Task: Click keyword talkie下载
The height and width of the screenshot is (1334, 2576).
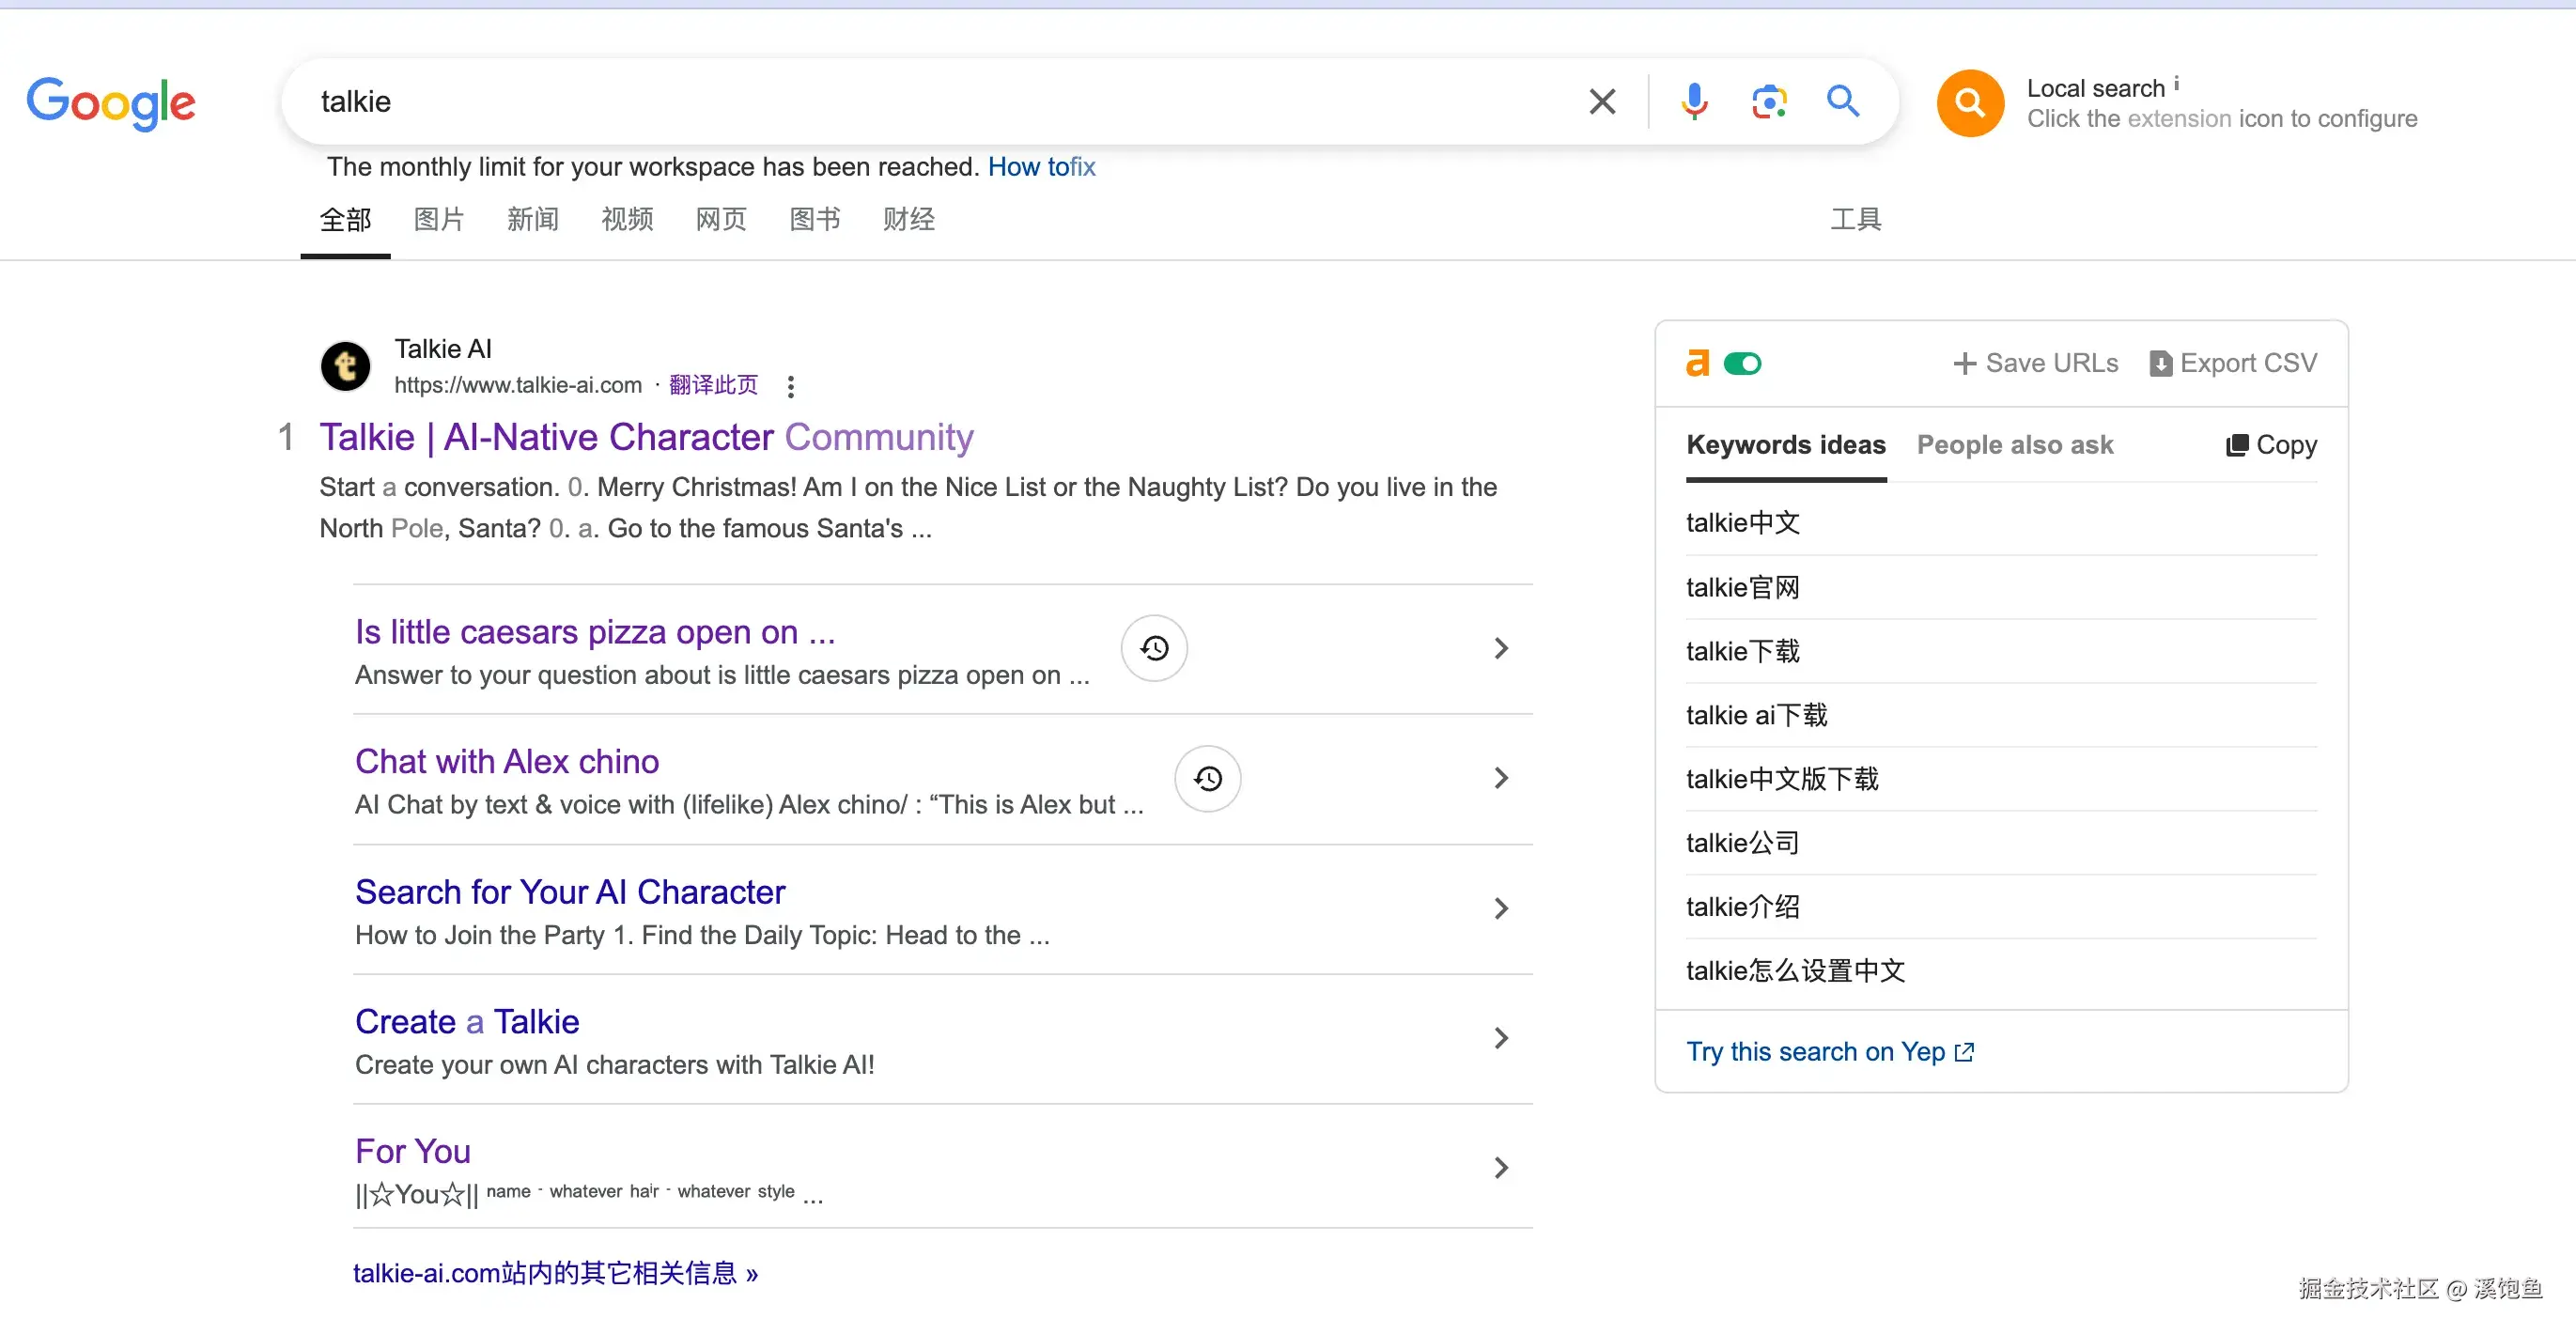Action: (1743, 651)
